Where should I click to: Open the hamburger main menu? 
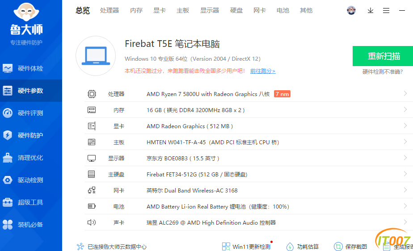386,11
